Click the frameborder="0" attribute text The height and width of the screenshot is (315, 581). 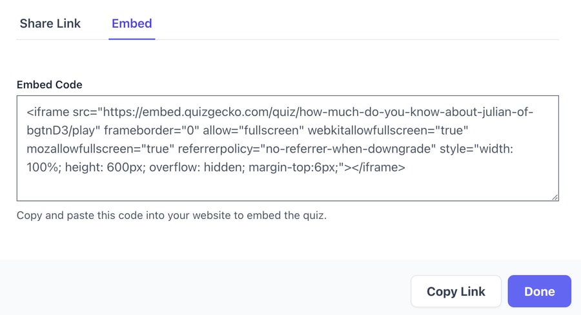pos(151,131)
